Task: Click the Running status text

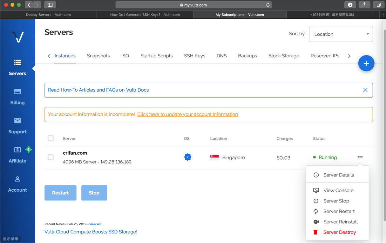Action: 328,157
